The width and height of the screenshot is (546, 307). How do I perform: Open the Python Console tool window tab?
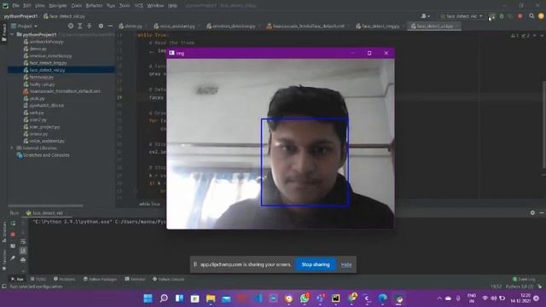tap(169, 279)
